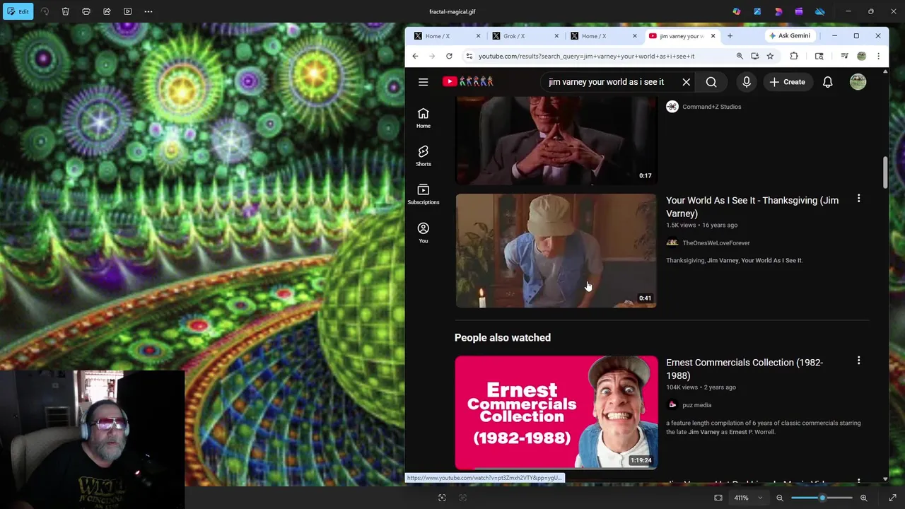Zoom in with the Photos plus magnifier
Screen dimensions: 905x509
pos(863,498)
